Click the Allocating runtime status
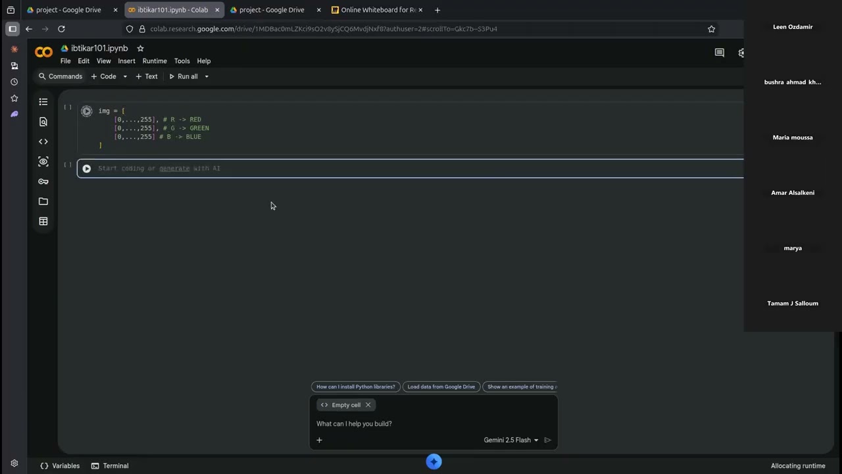This screenshot has height=474, width=842. [798, 465]
